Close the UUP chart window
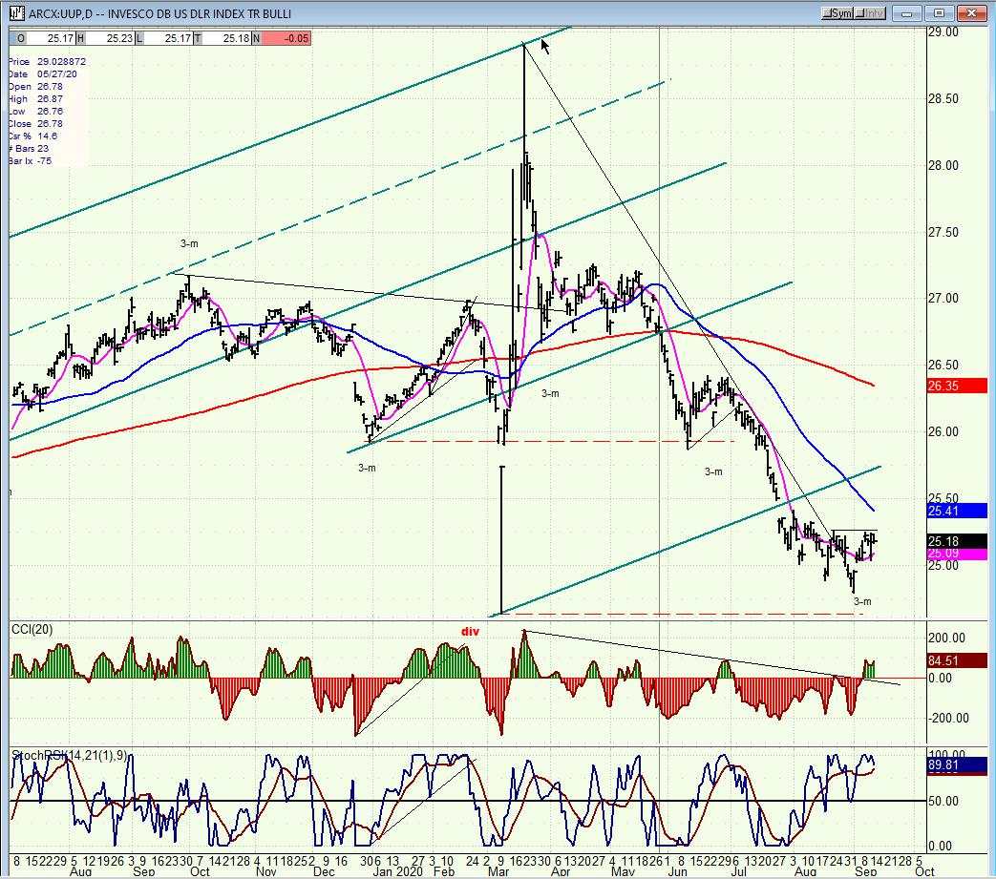This screenshot has width=996, height=879. pyautogui.click(x=970, y=12)
